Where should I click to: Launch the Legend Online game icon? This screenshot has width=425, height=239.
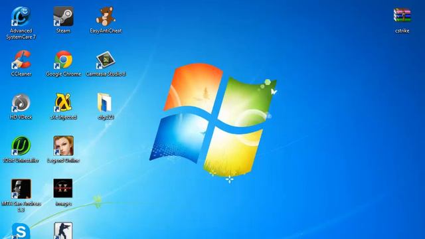click(64, 146)
